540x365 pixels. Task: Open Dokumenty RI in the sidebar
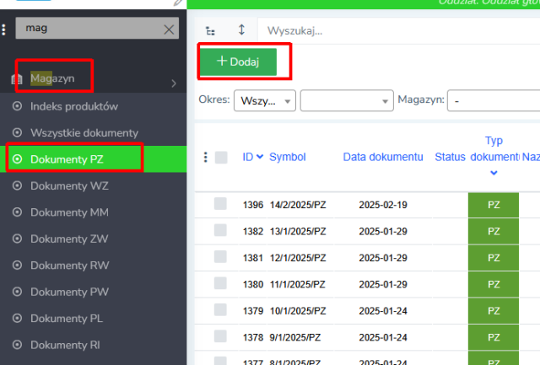65,345
